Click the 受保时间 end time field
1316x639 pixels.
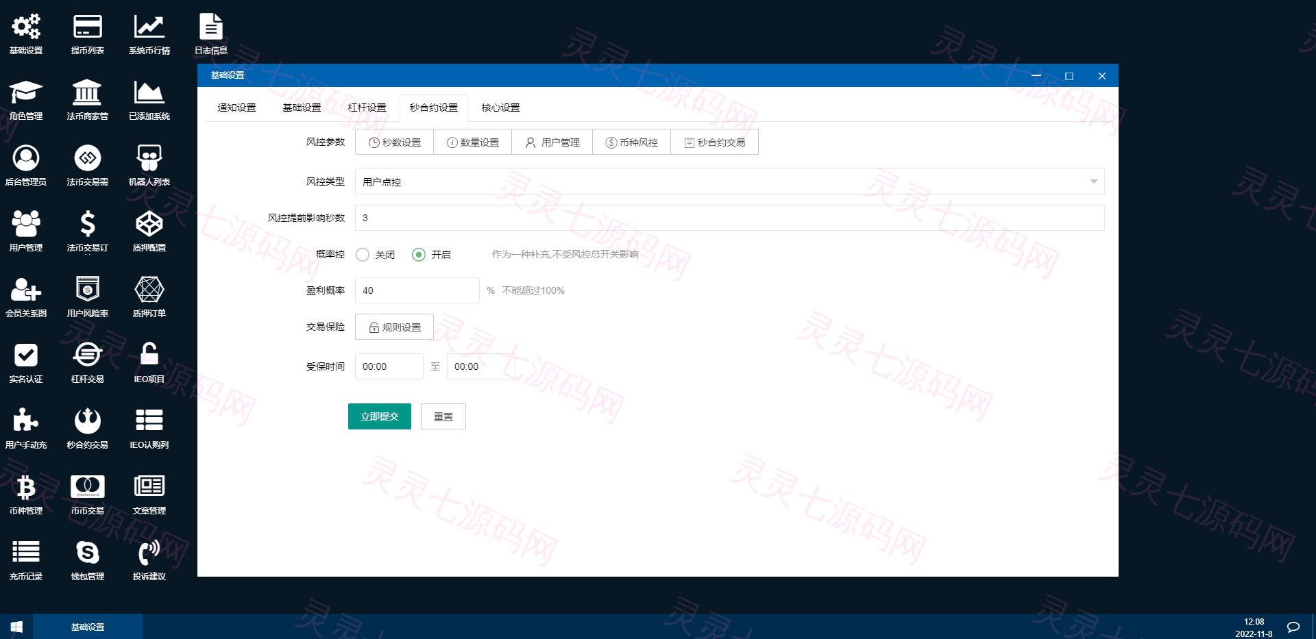pyautogui.click(x=481, y=366)
